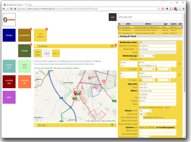Open the search more tile
The image size is (191, 142).
[24, 66]
